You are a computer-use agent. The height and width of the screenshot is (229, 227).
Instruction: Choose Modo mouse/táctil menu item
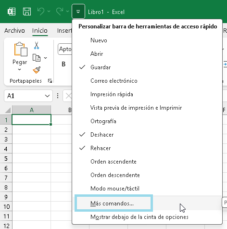[147, 189]
